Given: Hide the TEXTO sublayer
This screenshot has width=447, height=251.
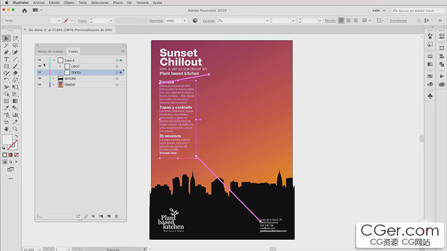Looking at the screenshot, I should tap(40, 73).
